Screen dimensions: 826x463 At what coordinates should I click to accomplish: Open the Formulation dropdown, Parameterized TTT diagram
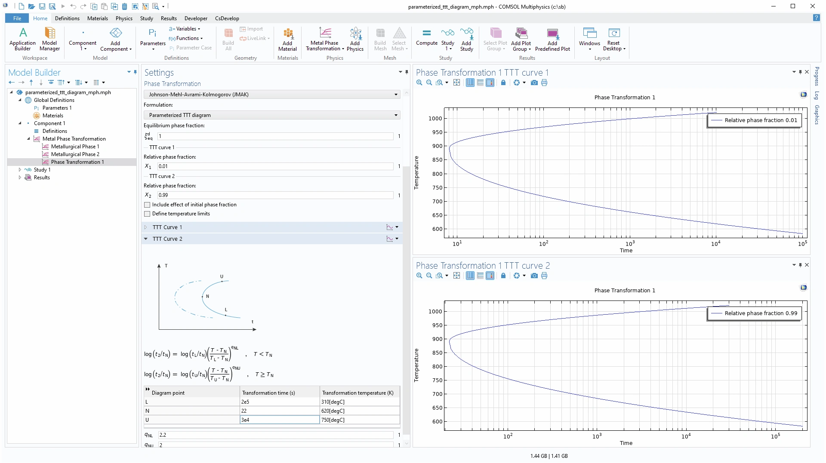(x=272, y=115)
